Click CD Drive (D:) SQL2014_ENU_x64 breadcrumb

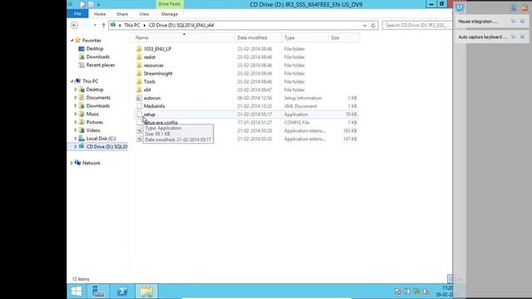point(181,26)
